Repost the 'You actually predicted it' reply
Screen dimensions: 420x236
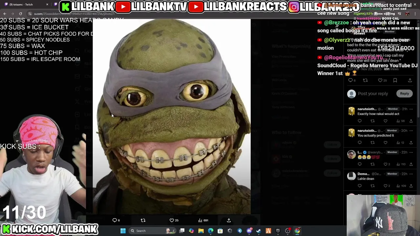point(372,143)
